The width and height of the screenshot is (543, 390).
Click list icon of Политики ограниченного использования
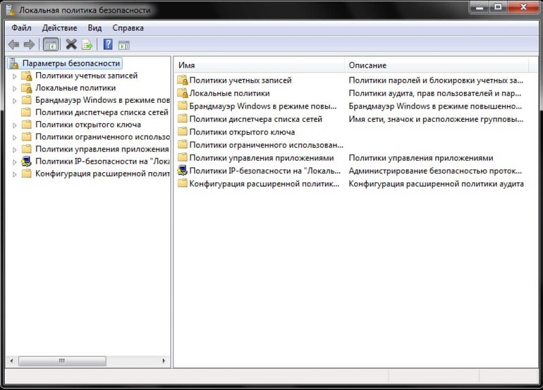click(182, 145)
